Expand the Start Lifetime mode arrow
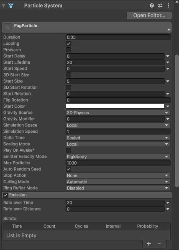Viewport: 179px width, 250px height. pyautogui.click(x=168, y=62)
